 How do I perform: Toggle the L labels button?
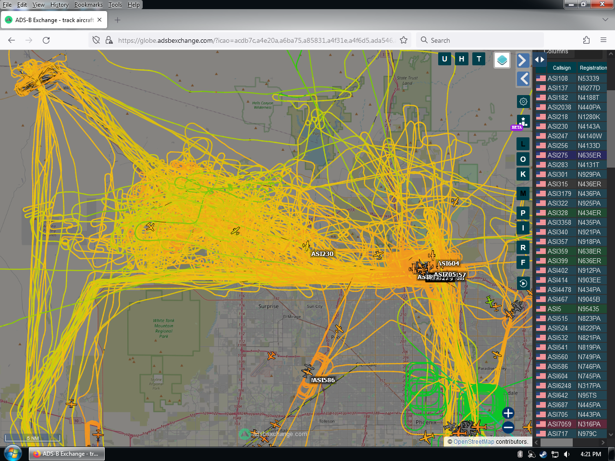[x=523, y=144]
